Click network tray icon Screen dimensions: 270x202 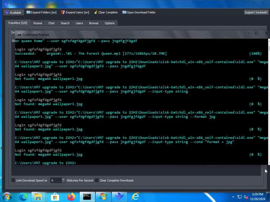click(239, 197)
